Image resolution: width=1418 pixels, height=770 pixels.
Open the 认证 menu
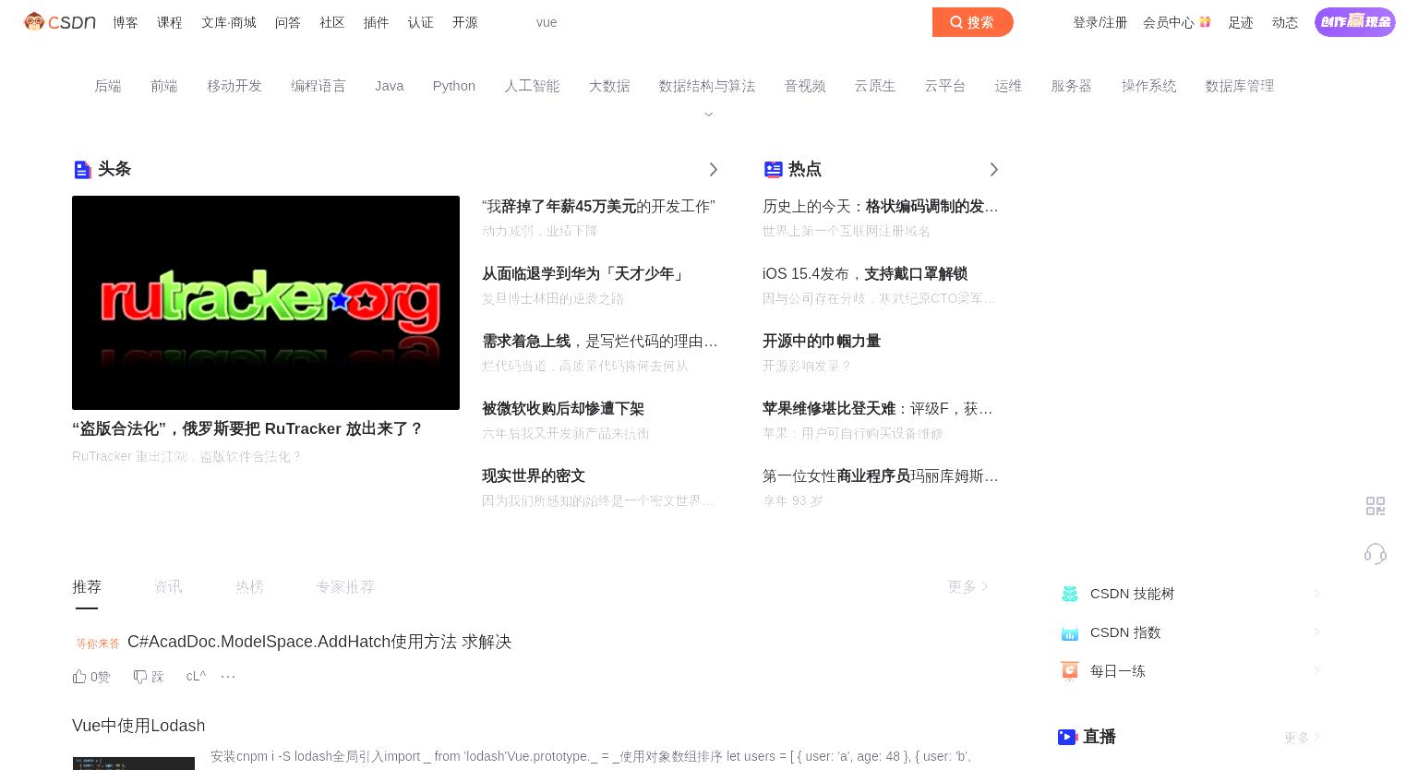(x=421, y=22)
